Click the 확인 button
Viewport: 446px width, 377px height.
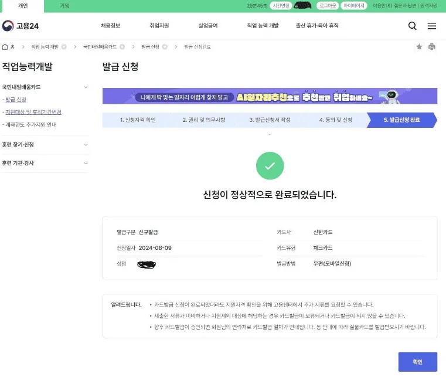417,362
